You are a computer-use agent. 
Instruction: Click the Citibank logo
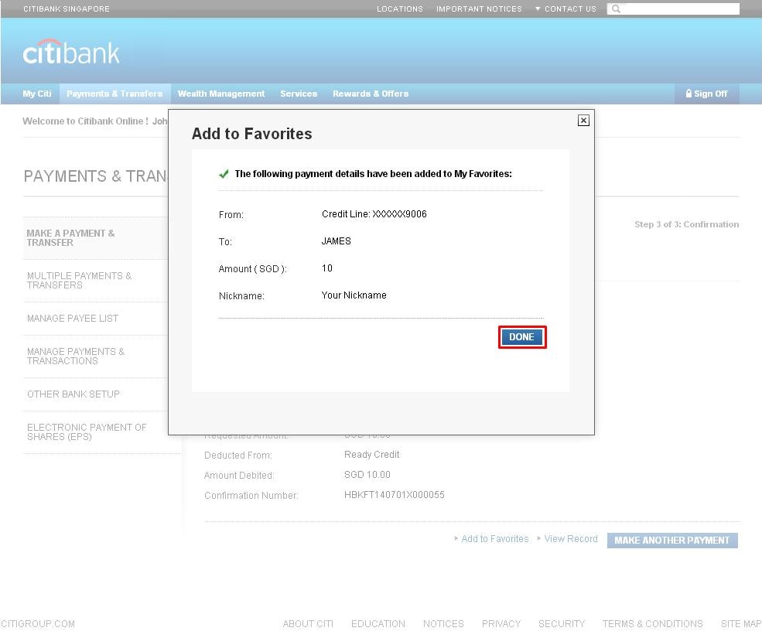click(71, 53)
